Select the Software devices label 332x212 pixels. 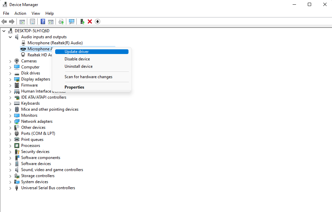pos(36,164)
